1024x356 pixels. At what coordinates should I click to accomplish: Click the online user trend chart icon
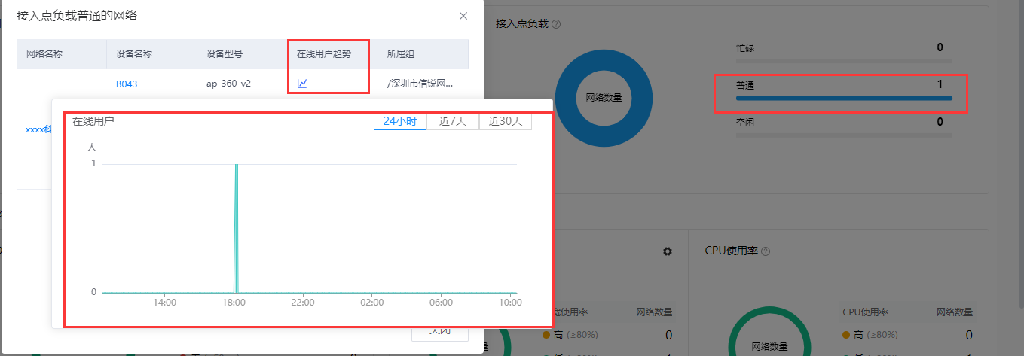pos(302,84)
